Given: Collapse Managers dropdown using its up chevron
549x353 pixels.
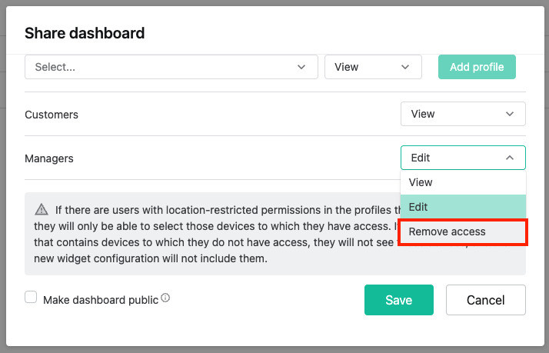Looking at the screenshot, I should 510,158.
